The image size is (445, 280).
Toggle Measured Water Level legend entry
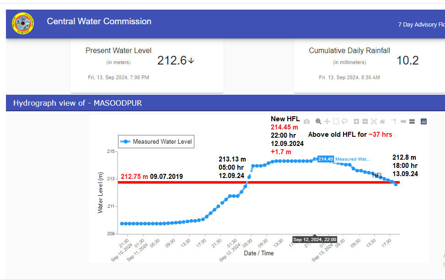tap(156, 142)
